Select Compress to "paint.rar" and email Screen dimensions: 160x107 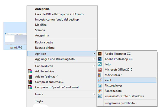57,87
